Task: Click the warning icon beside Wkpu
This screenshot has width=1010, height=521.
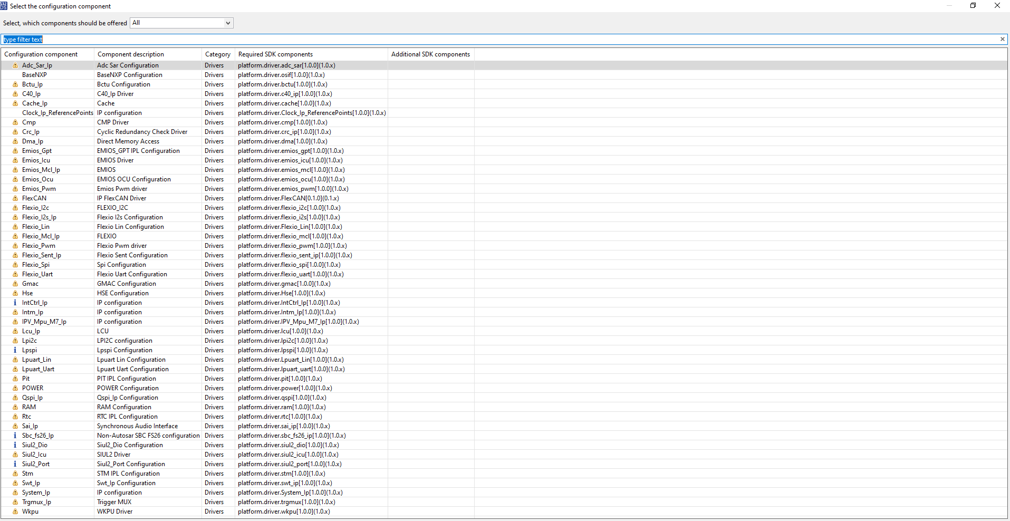Action: [15, 511]
